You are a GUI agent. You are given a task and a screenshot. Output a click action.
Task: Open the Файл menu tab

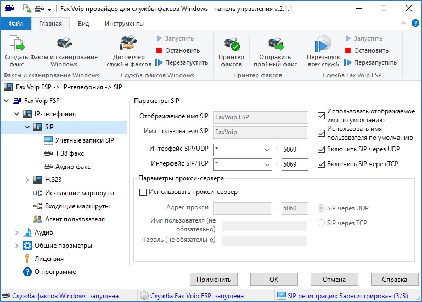point(15,24)
